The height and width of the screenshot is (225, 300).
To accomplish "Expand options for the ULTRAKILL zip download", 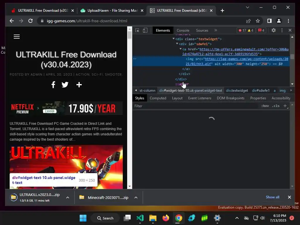I will point(68,197).
